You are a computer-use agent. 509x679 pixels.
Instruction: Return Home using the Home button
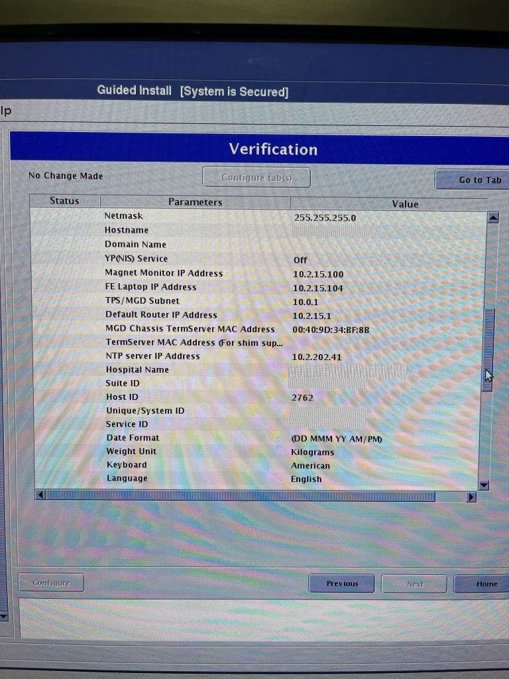tap(486, 584)
